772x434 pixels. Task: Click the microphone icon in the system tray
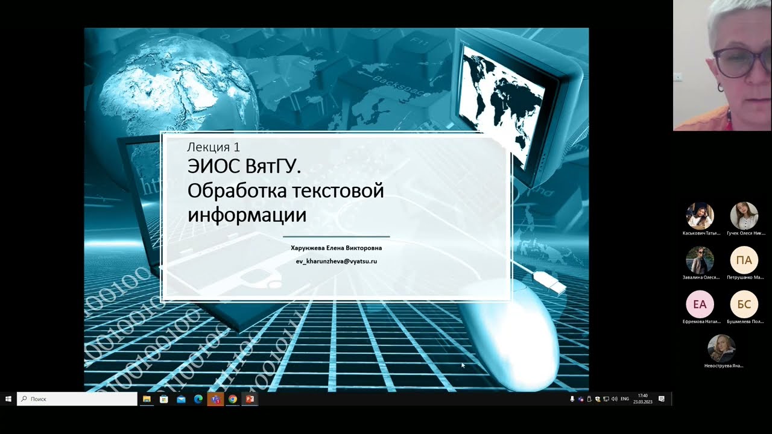coord(572,399)
